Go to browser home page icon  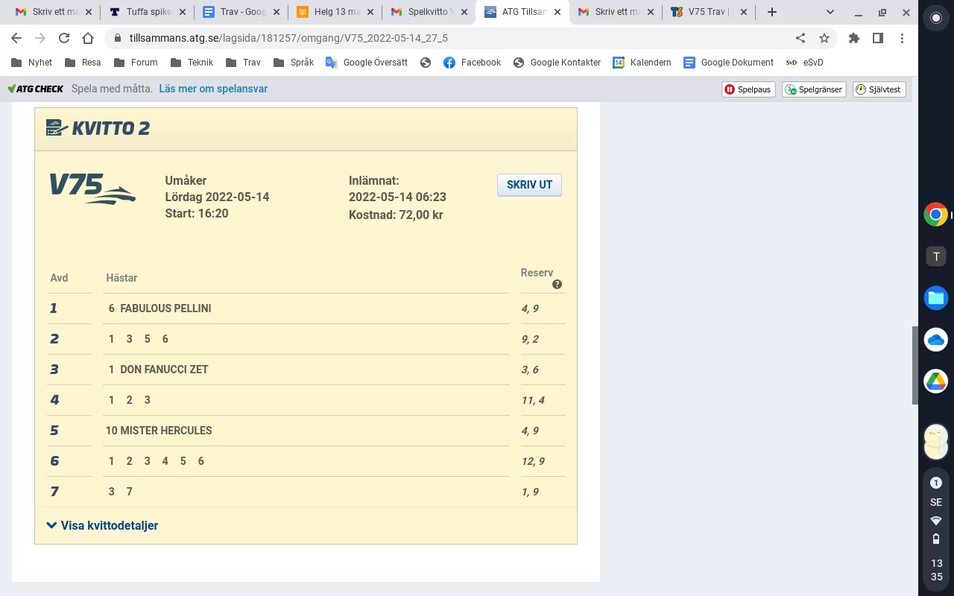(88, 38)
